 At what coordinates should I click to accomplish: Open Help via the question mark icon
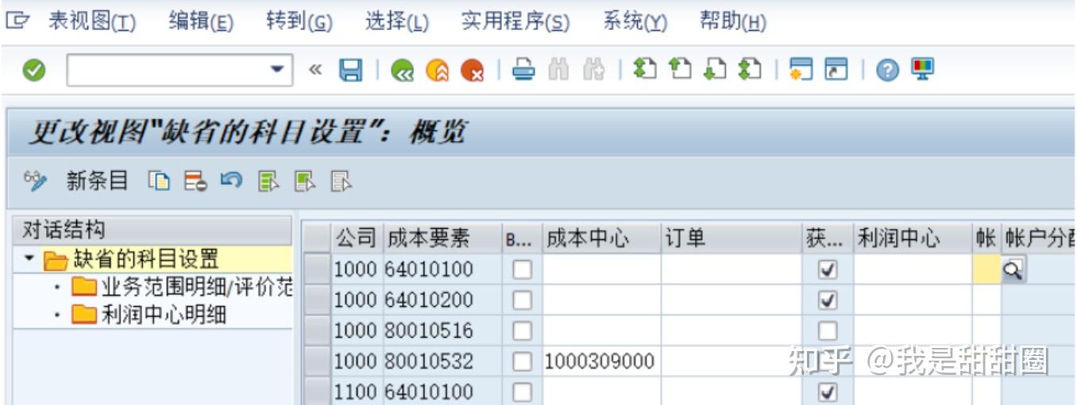pyautogui.click(x=887, y=71)
